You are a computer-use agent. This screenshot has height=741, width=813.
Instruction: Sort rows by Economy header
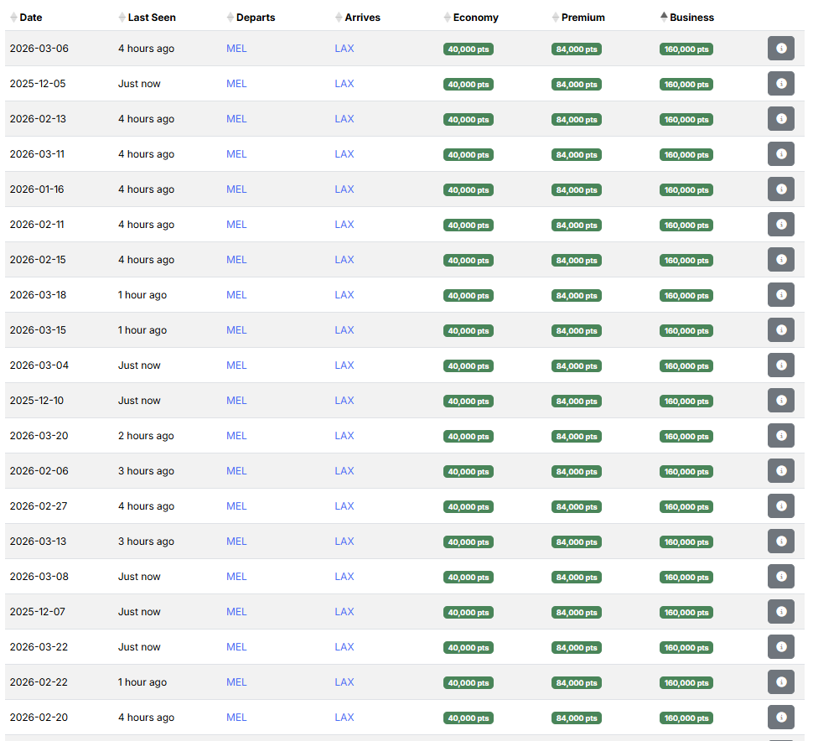pos(475,18)
